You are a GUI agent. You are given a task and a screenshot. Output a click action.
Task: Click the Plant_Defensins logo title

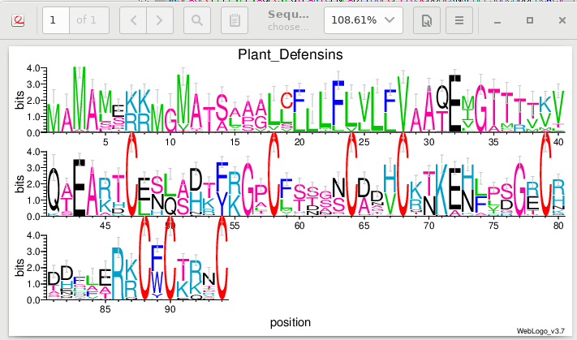(x=290, y=55)
